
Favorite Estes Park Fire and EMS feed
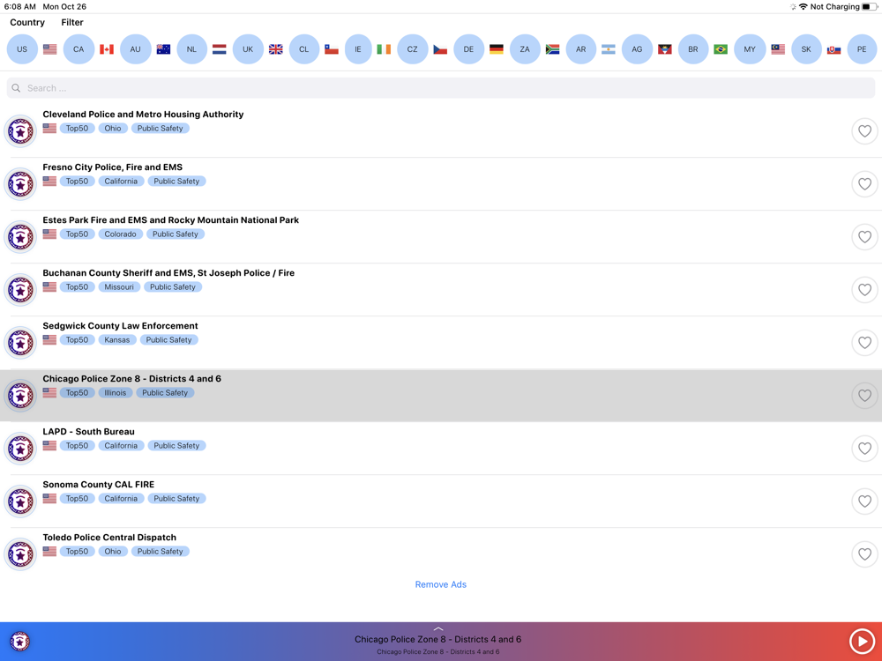pyautogui.click(x=864, y=236)
